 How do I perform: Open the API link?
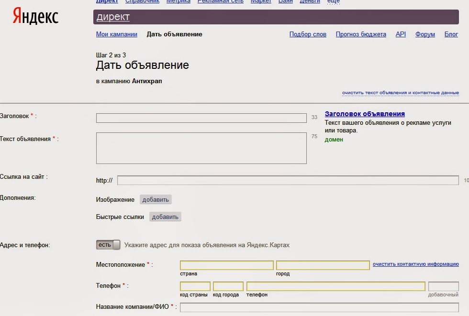(x=401, y=34)
